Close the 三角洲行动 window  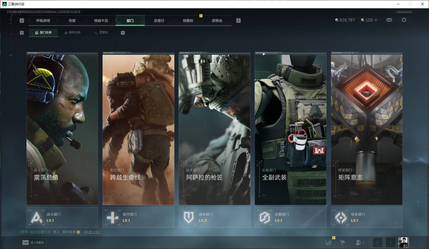coord(423,4)
